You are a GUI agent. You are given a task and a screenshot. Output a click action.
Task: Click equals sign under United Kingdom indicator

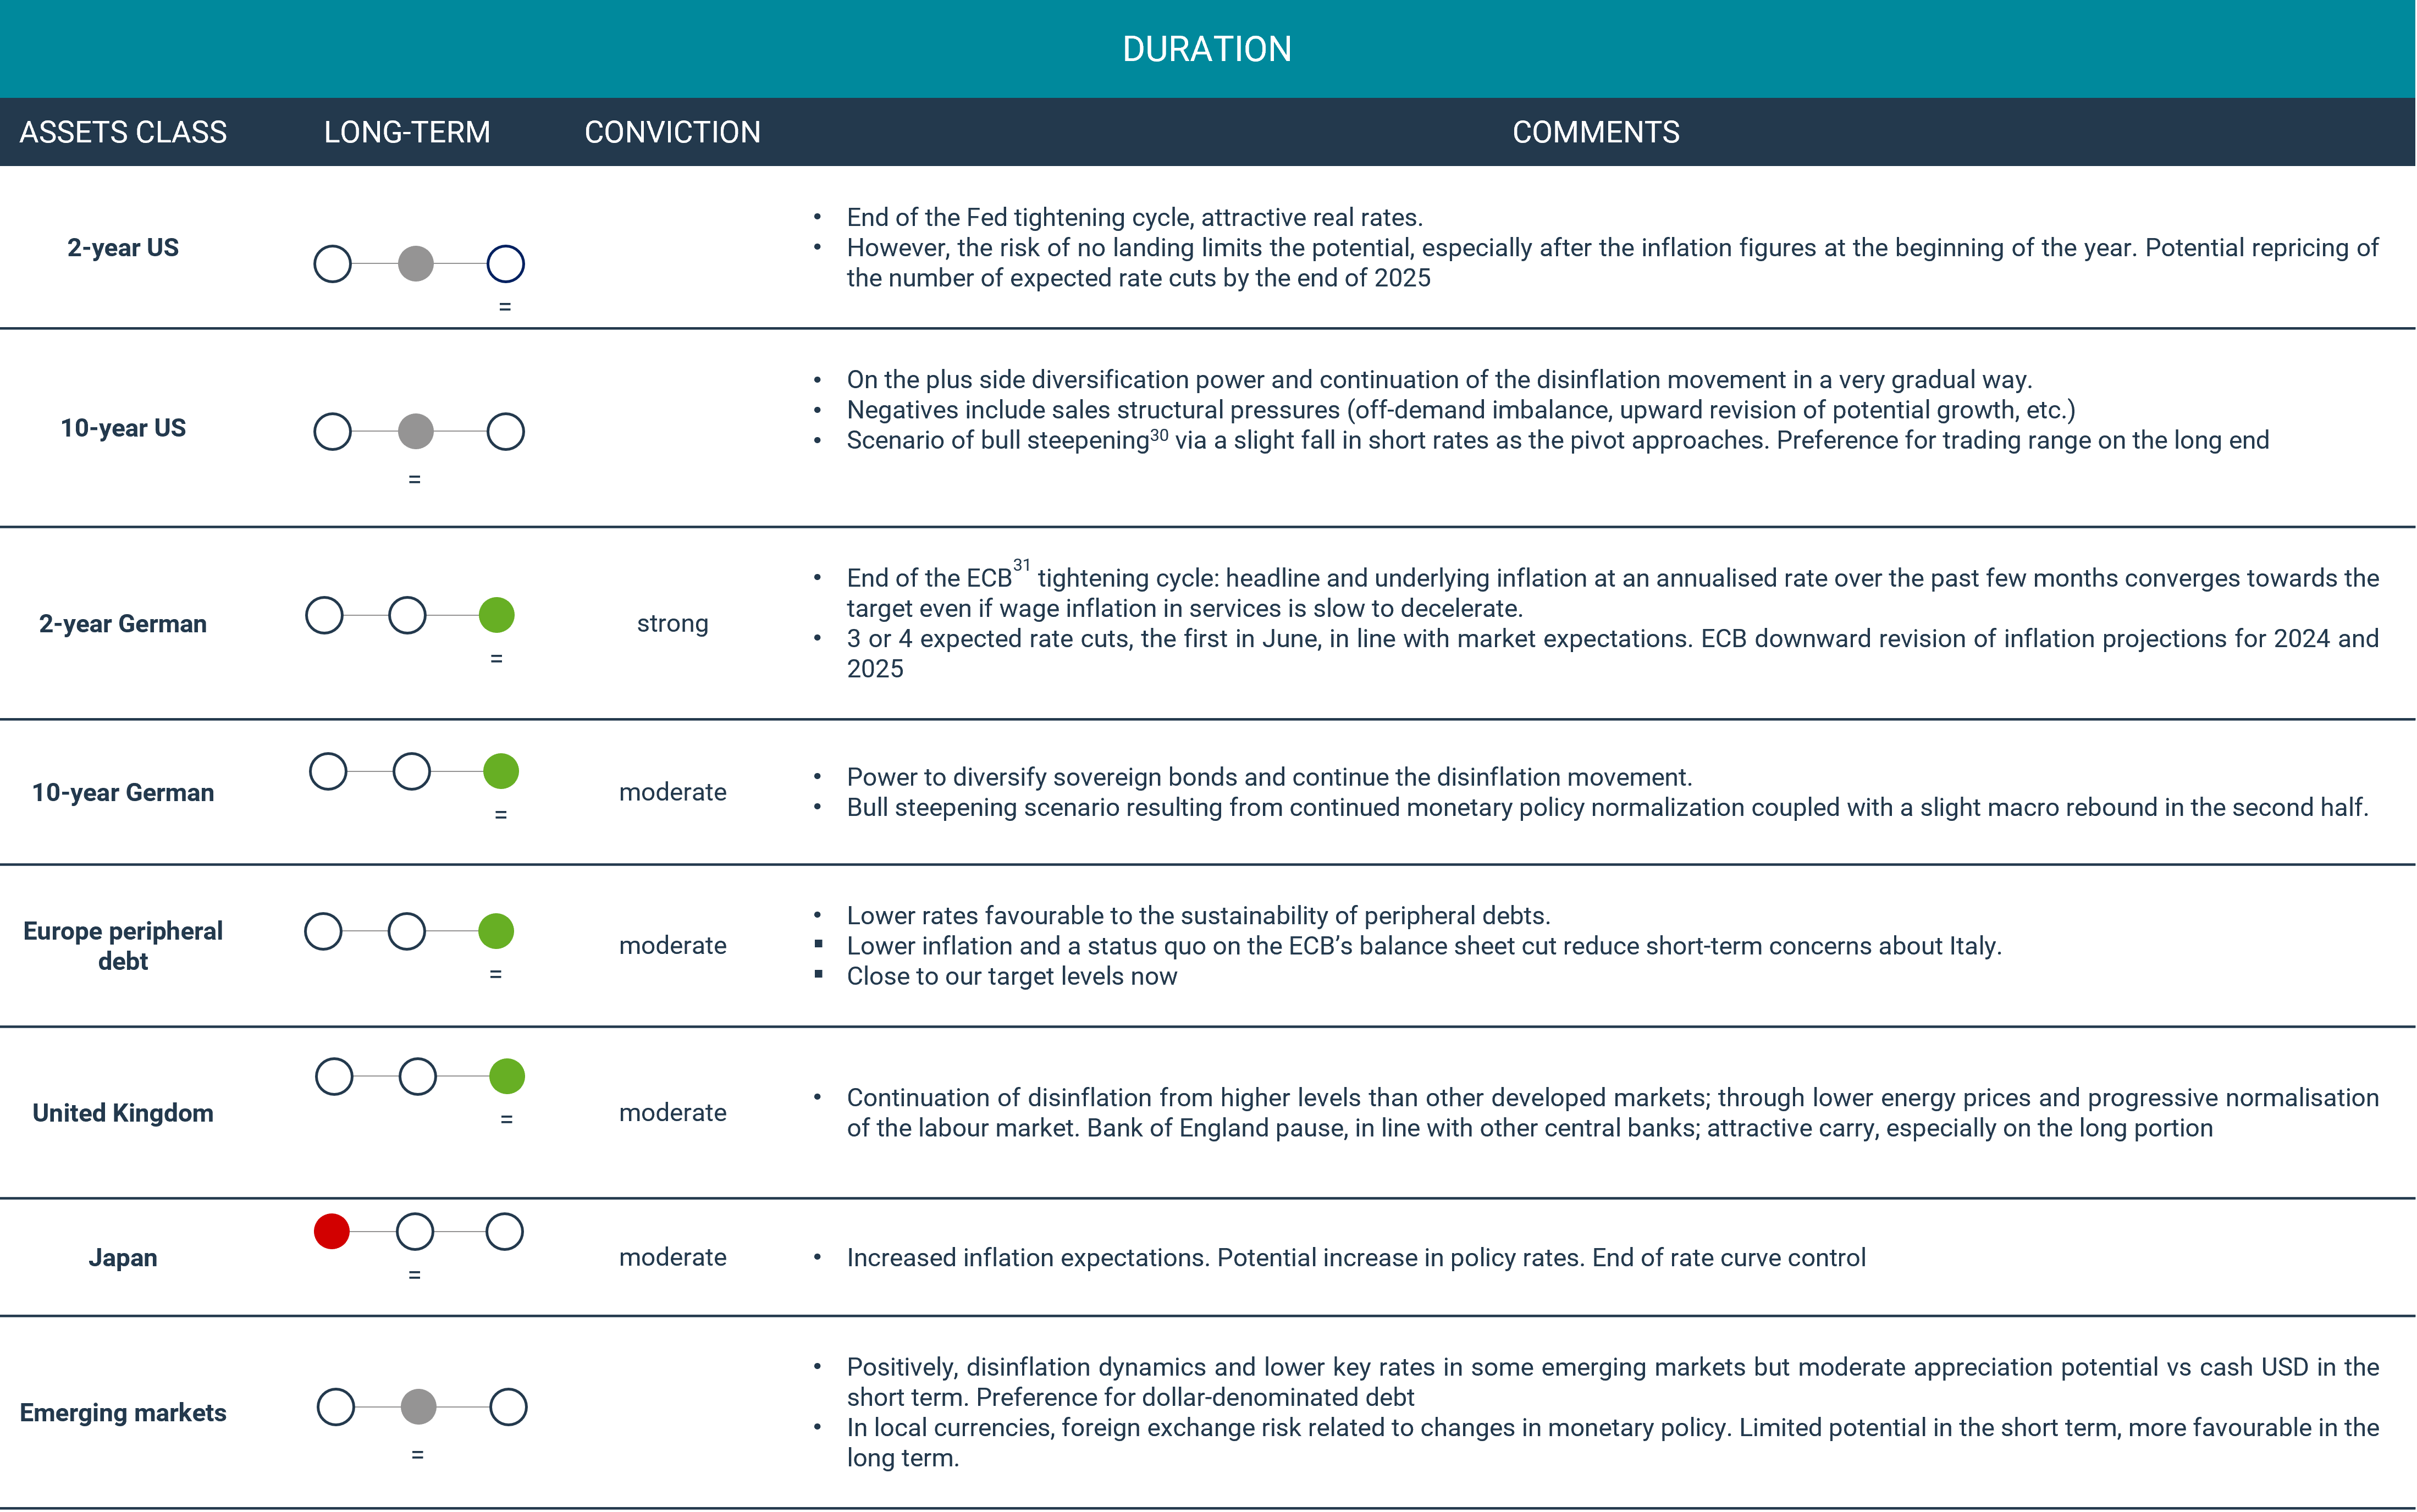[507, 1120]
